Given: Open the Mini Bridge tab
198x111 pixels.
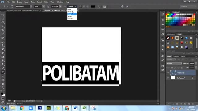Looking at the screenshot, I should (x=11, y=104).
